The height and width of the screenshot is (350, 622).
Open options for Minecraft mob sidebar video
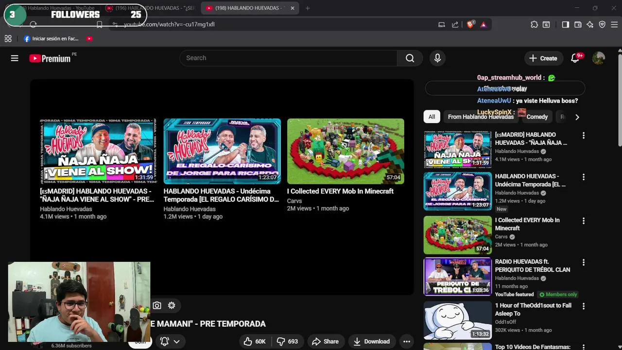point(584,221)
